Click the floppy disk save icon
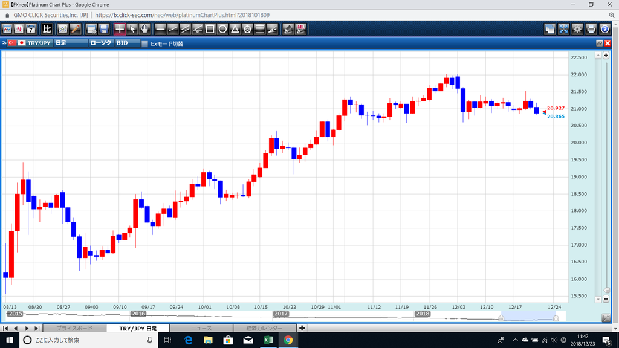The height and width of the screenshot is (348, 619). (x=103, y=29)
